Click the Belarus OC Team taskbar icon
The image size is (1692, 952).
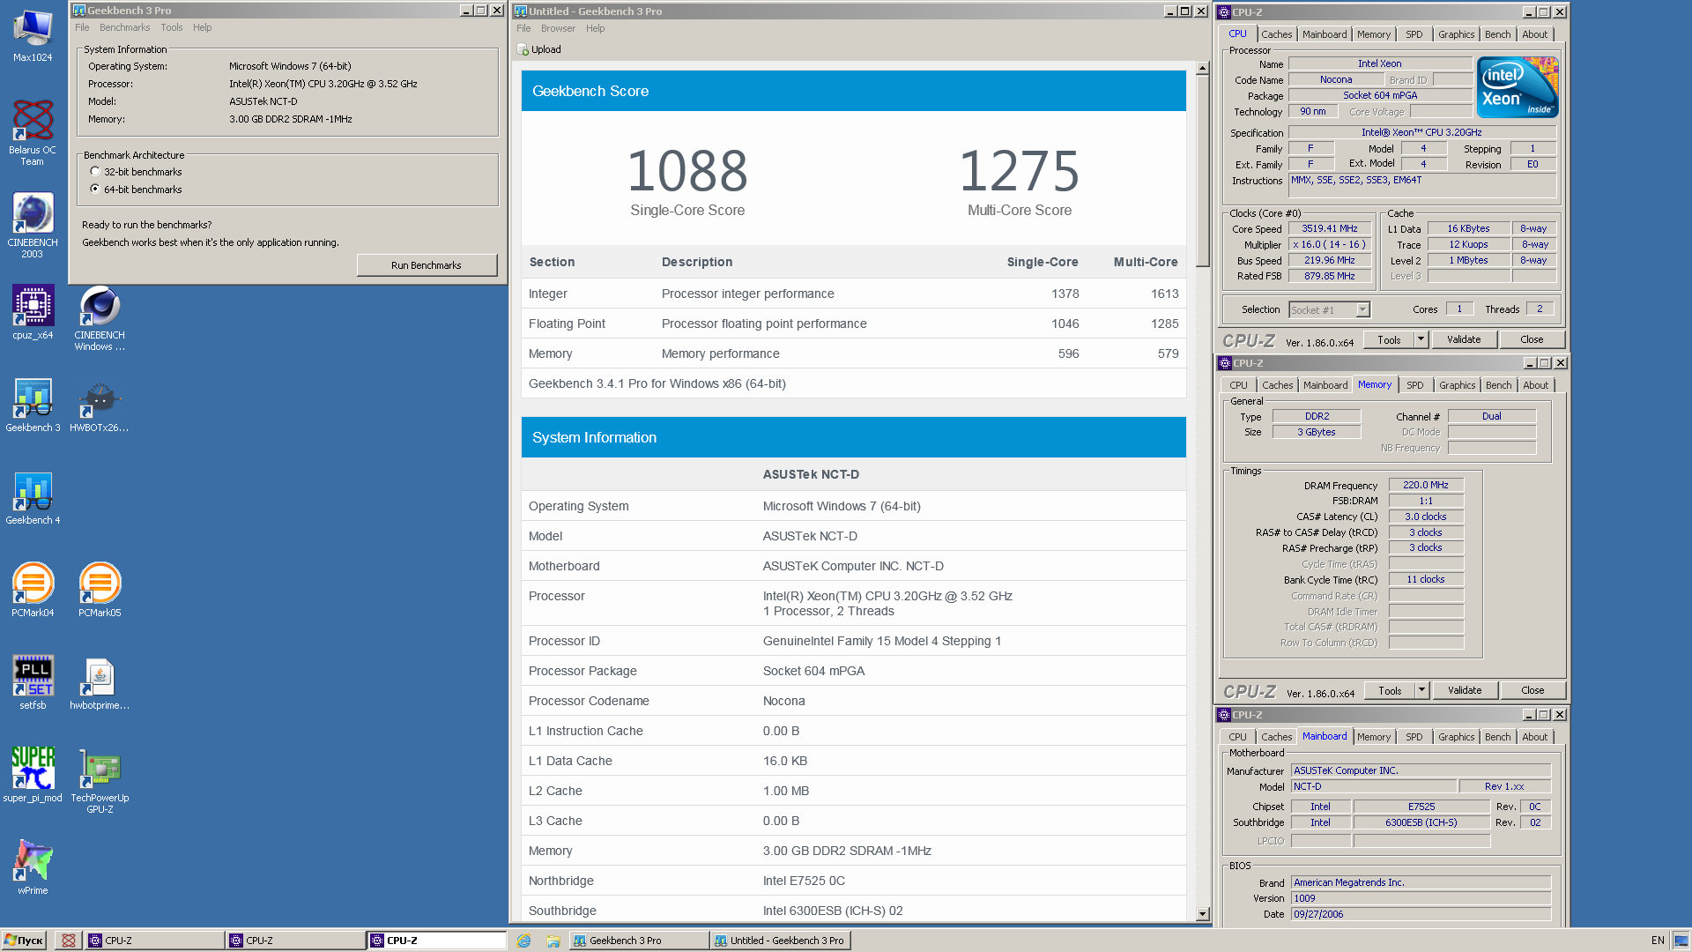pyautogui.click(x=68, y=941)
